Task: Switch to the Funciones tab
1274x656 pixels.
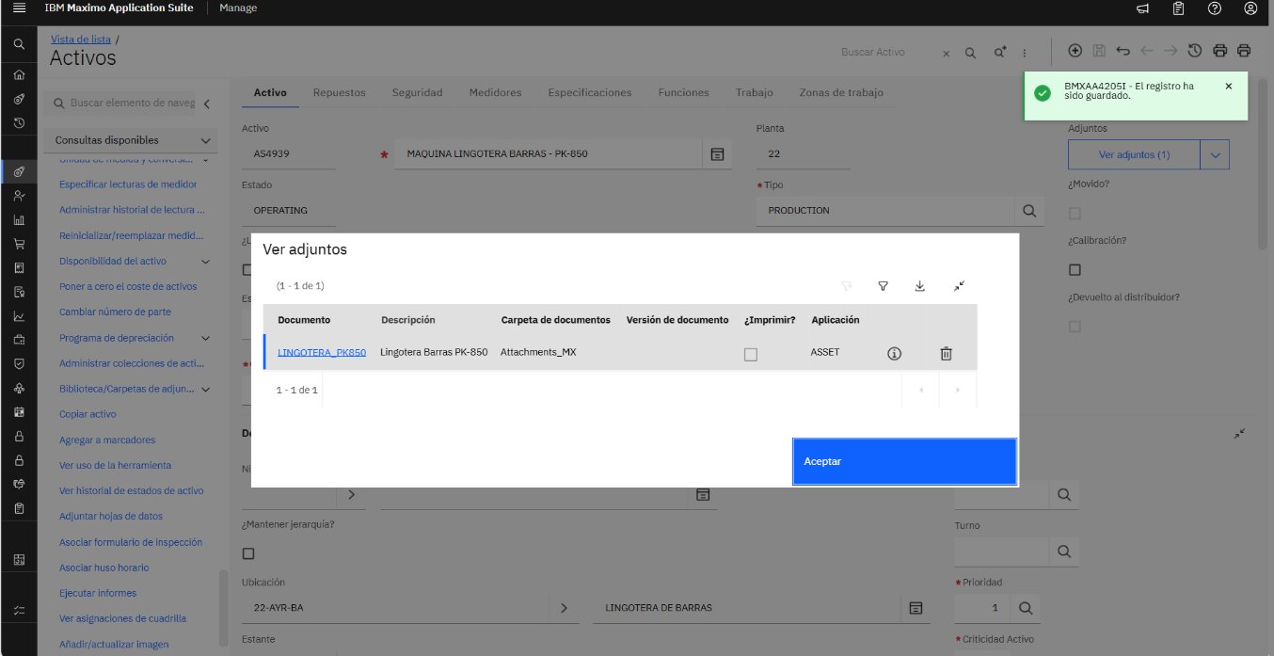Action: [684, 92]
